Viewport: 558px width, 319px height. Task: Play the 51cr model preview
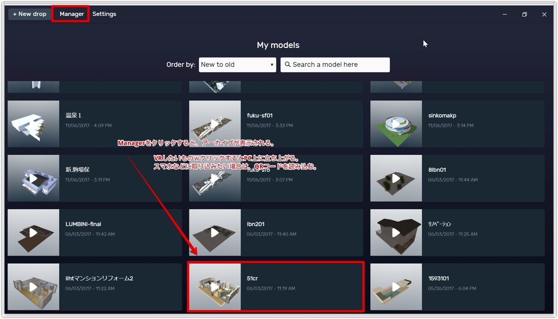tap(214, 287)
